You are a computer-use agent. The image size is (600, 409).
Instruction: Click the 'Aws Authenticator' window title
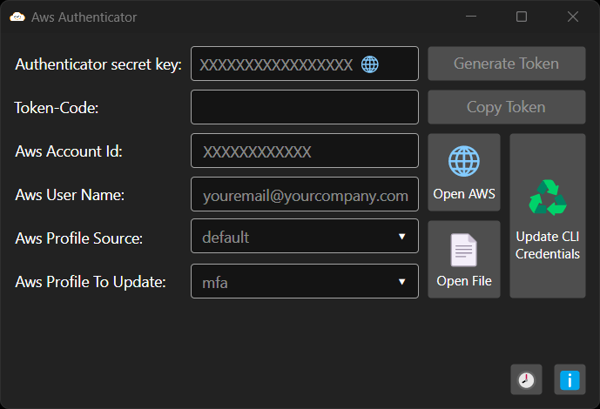coord(84,17)
